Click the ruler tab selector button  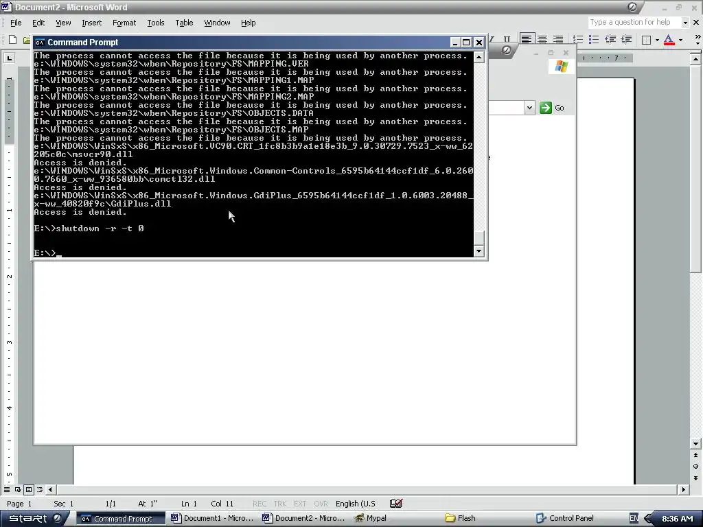10,58
